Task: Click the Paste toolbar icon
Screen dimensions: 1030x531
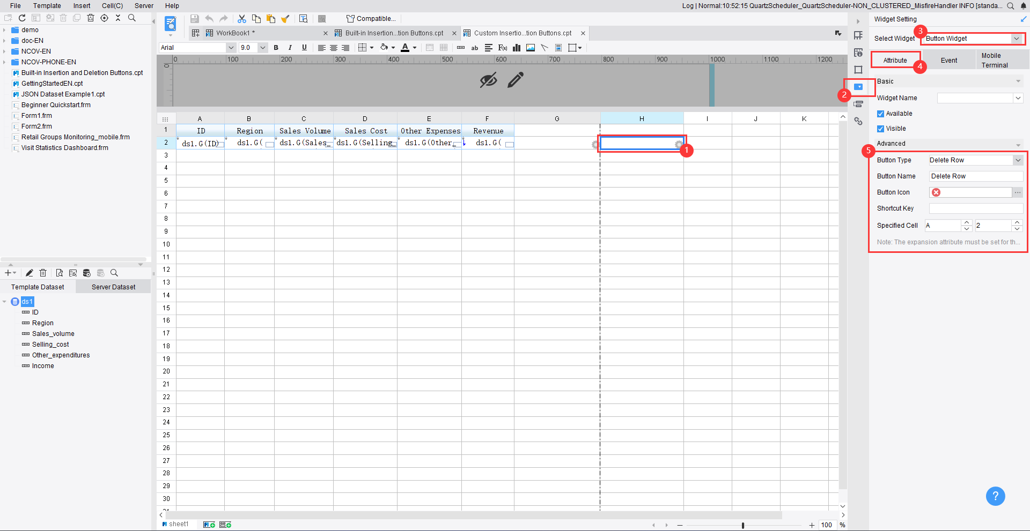Action: tap(271, 18)
